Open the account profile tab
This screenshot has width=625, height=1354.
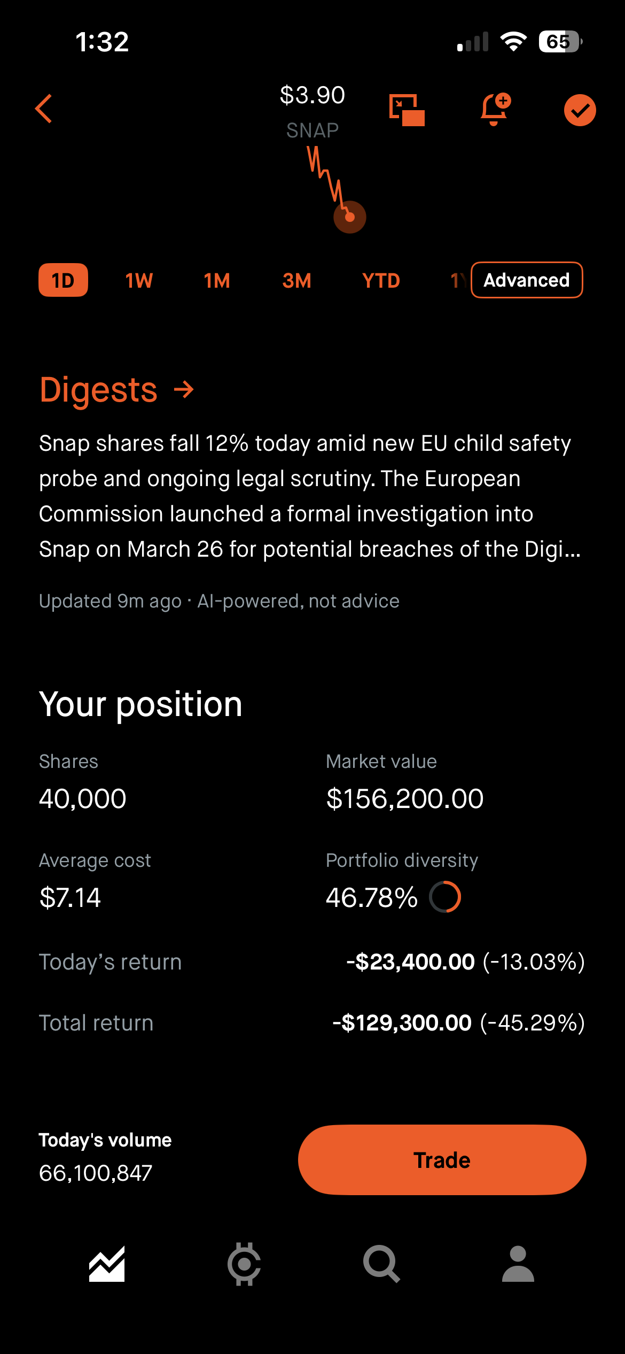tap(518, 1264)
